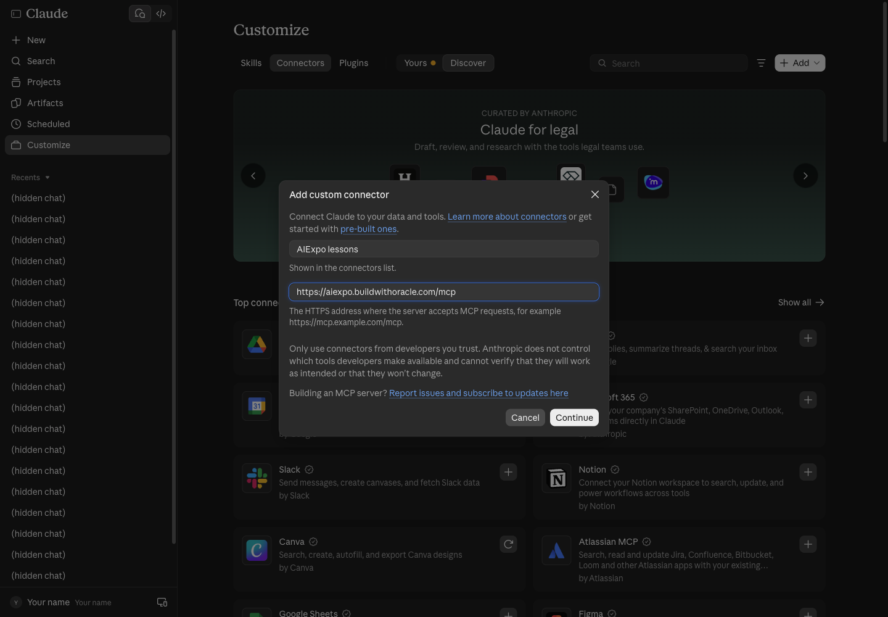Add the Slack connector
This screenshot has height=617, width=888.
tap(508, 472)
